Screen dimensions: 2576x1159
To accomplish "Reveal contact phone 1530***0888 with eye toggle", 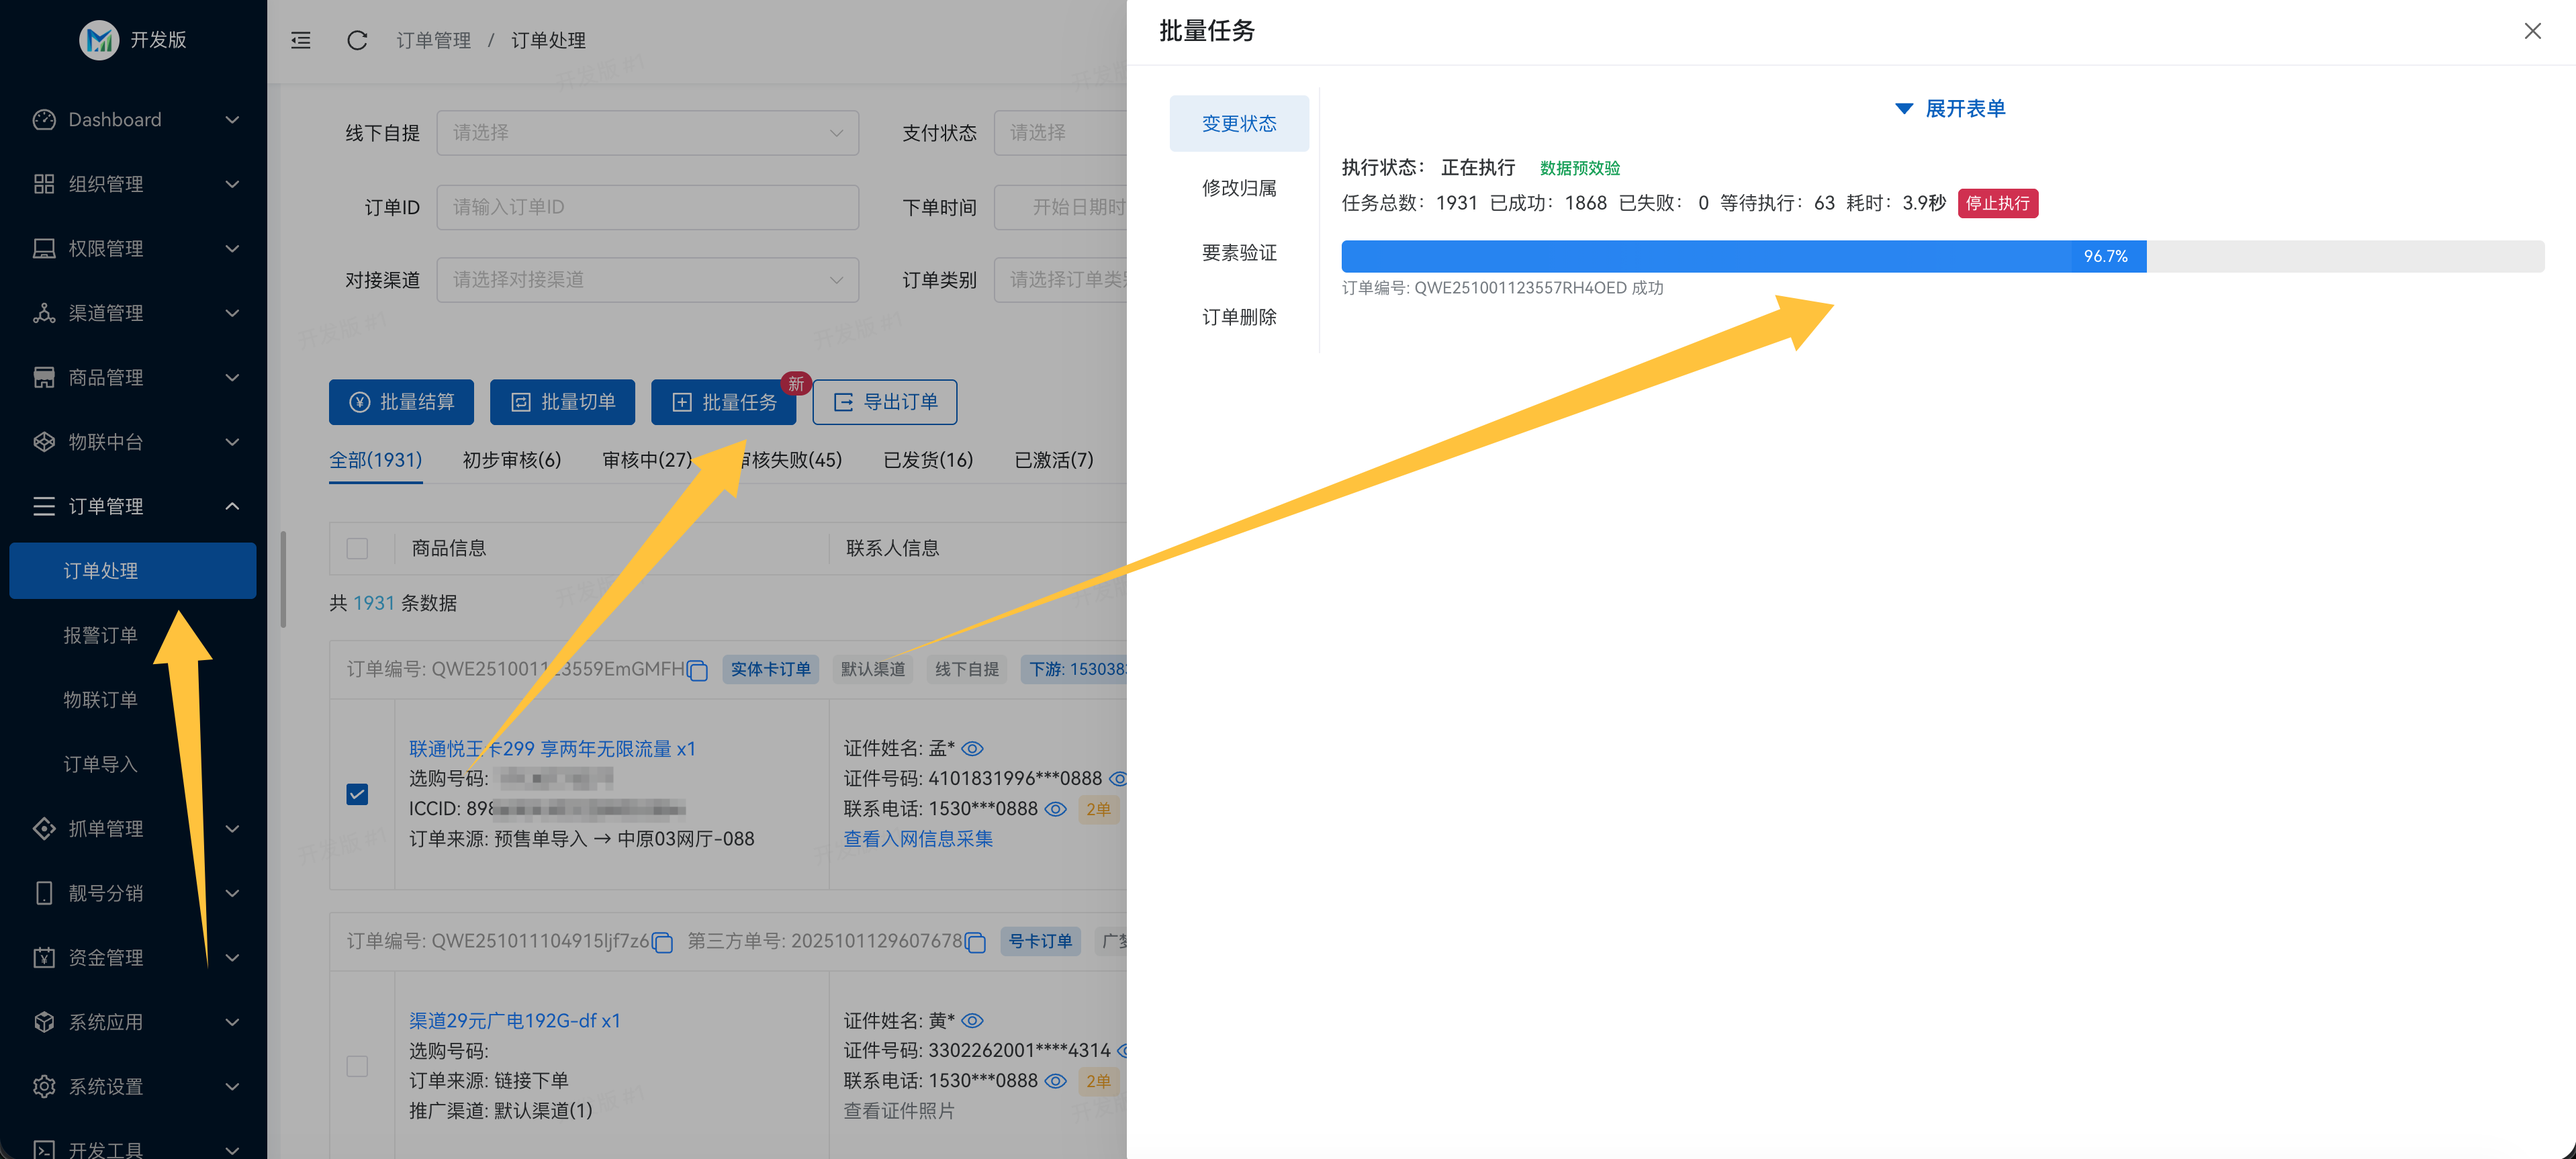I will (x=1056, y=809).
